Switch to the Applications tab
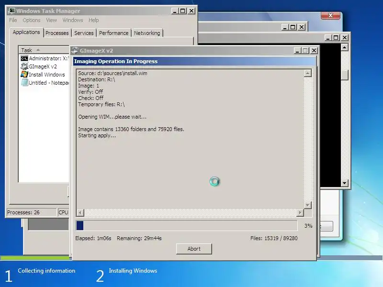383x287 pixels. [x=26, y=32]
